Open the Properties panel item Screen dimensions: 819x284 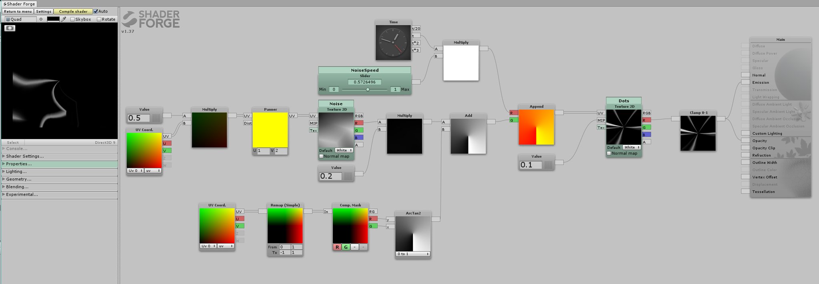tap(19, 164)
